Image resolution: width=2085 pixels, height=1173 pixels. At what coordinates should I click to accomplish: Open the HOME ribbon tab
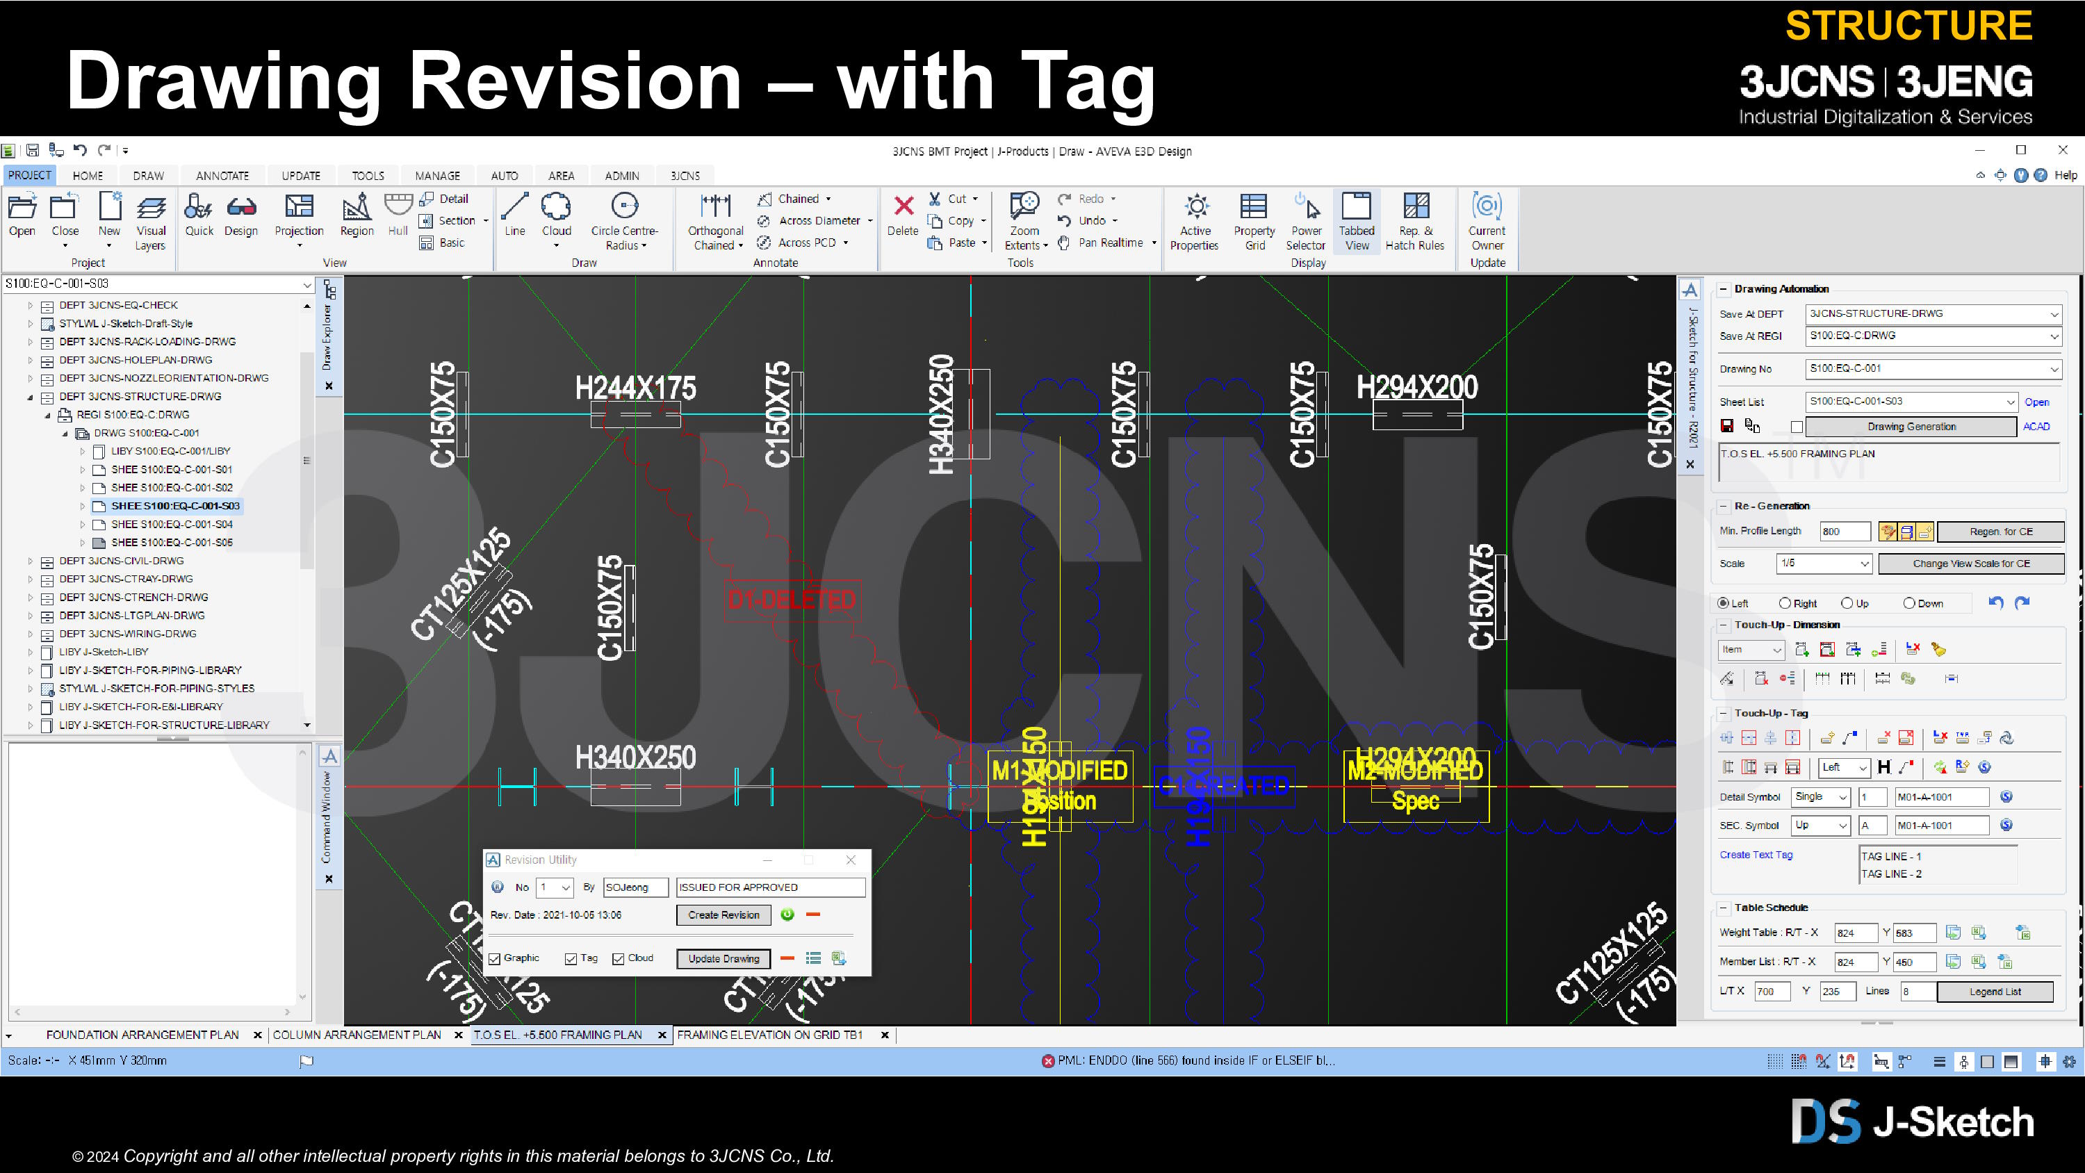[88, 176]
